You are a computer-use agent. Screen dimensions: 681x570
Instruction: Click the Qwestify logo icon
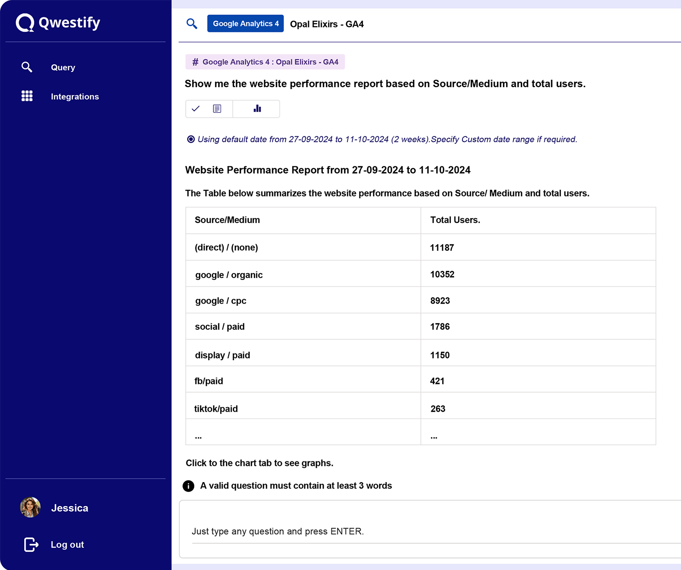coord(25,23)
